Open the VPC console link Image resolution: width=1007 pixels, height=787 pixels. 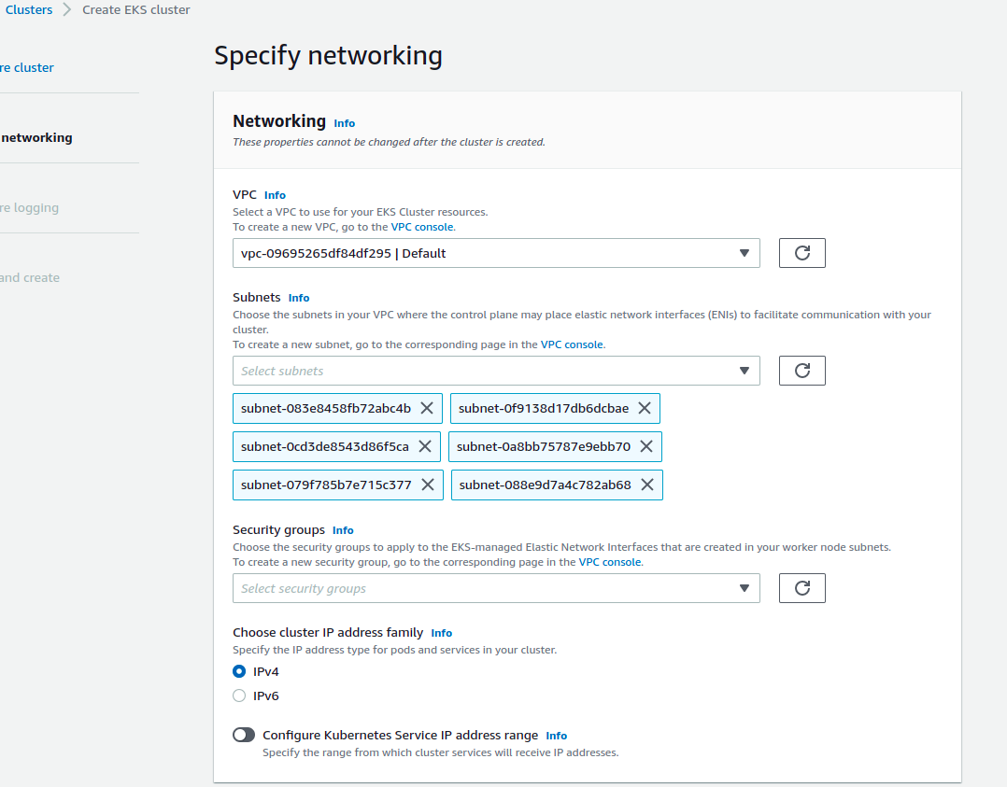pos(422,226)
